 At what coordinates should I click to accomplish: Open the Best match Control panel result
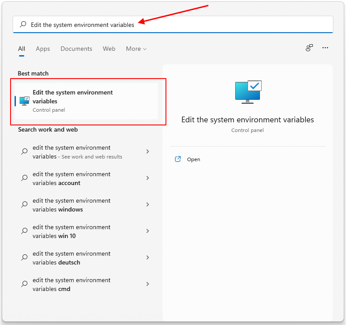86,101
